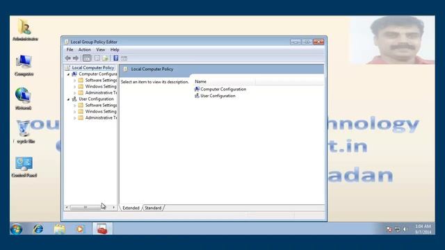Maximize the Local Group Policy Editor window
Viewport: 445px width, 250px height.
pyautogui.click(x=307, y=42)
